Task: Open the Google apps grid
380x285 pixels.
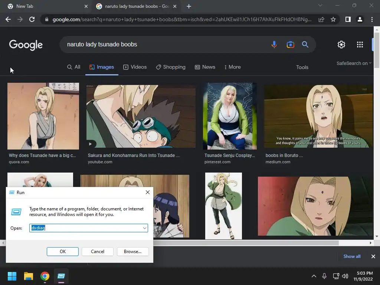Action: [360, 45]
